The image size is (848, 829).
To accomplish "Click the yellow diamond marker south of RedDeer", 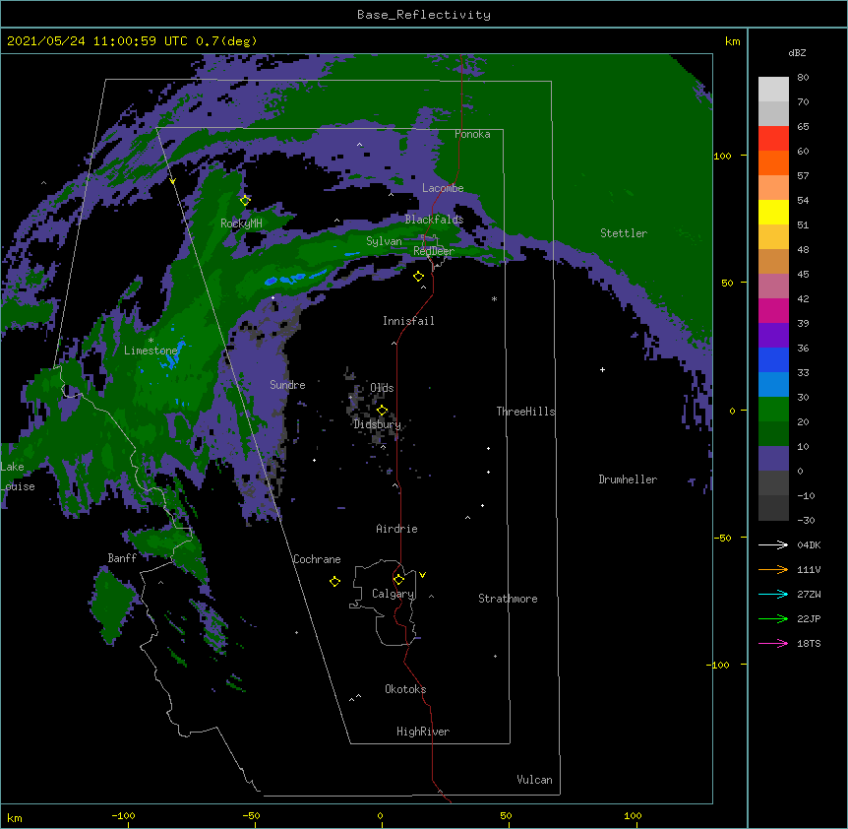I will (418, 277).
